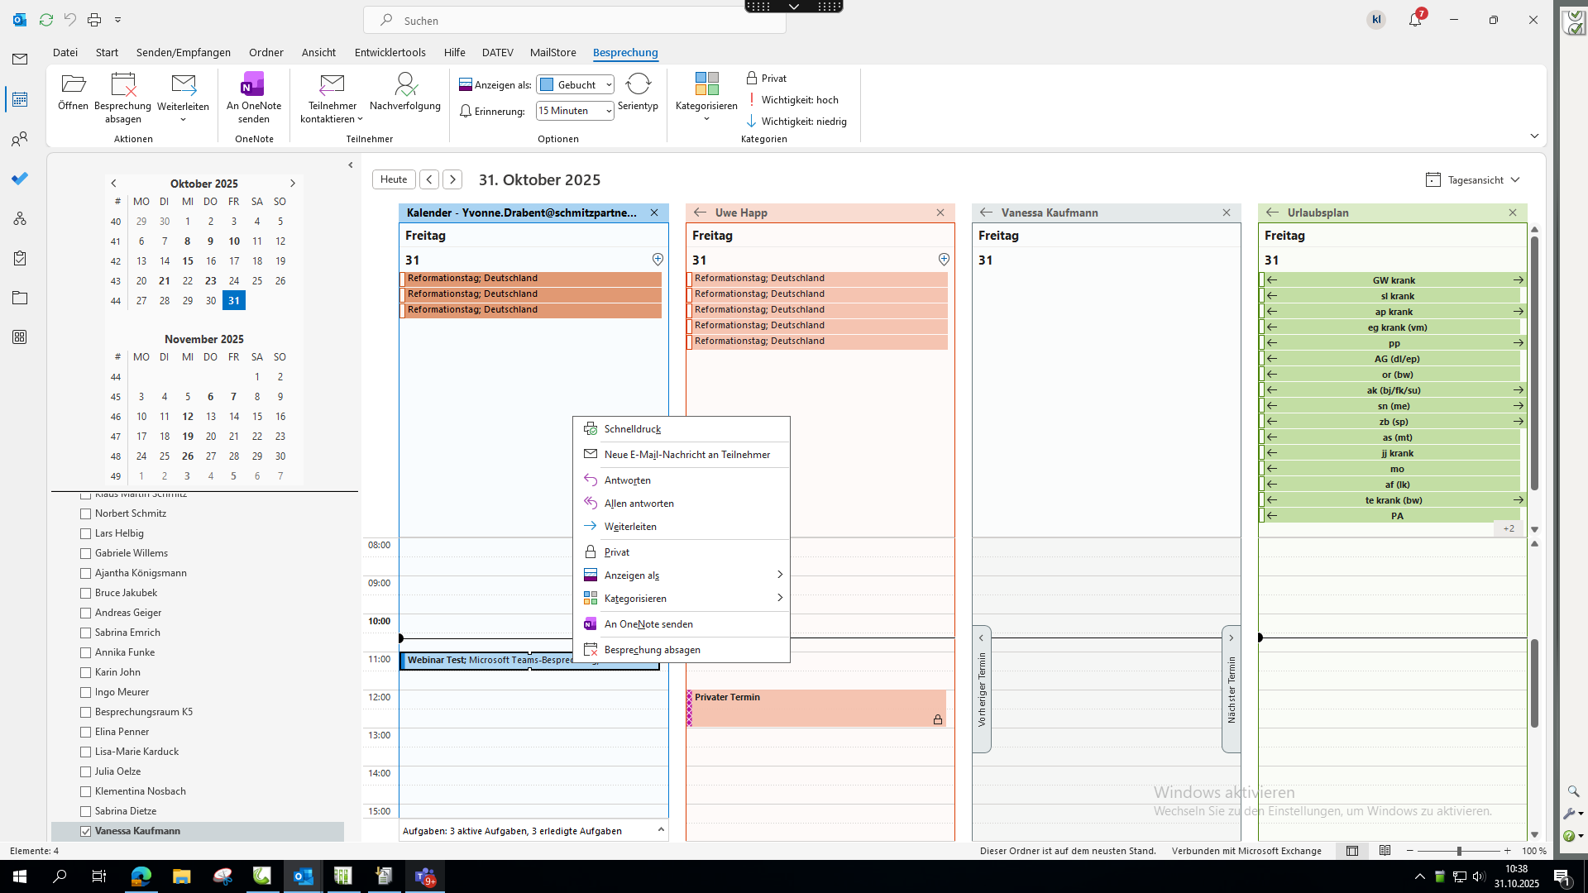Uncheck Vanessa Kaufmann calendar checkbox
Screen dimensions: 1588x893
click(85, 831)
